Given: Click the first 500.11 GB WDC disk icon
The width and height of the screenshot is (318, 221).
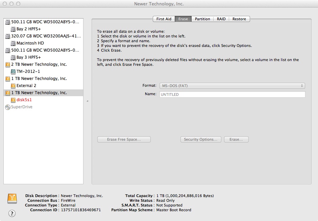Looking at the screenshot, I should tap(8, 22).
